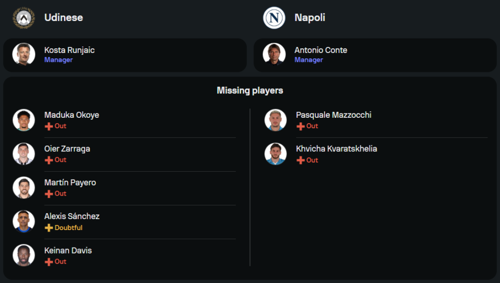Open Antonio Conte manager profile
Image resolution: width=500 pixels, height=283 pixels.
point(320,50)
